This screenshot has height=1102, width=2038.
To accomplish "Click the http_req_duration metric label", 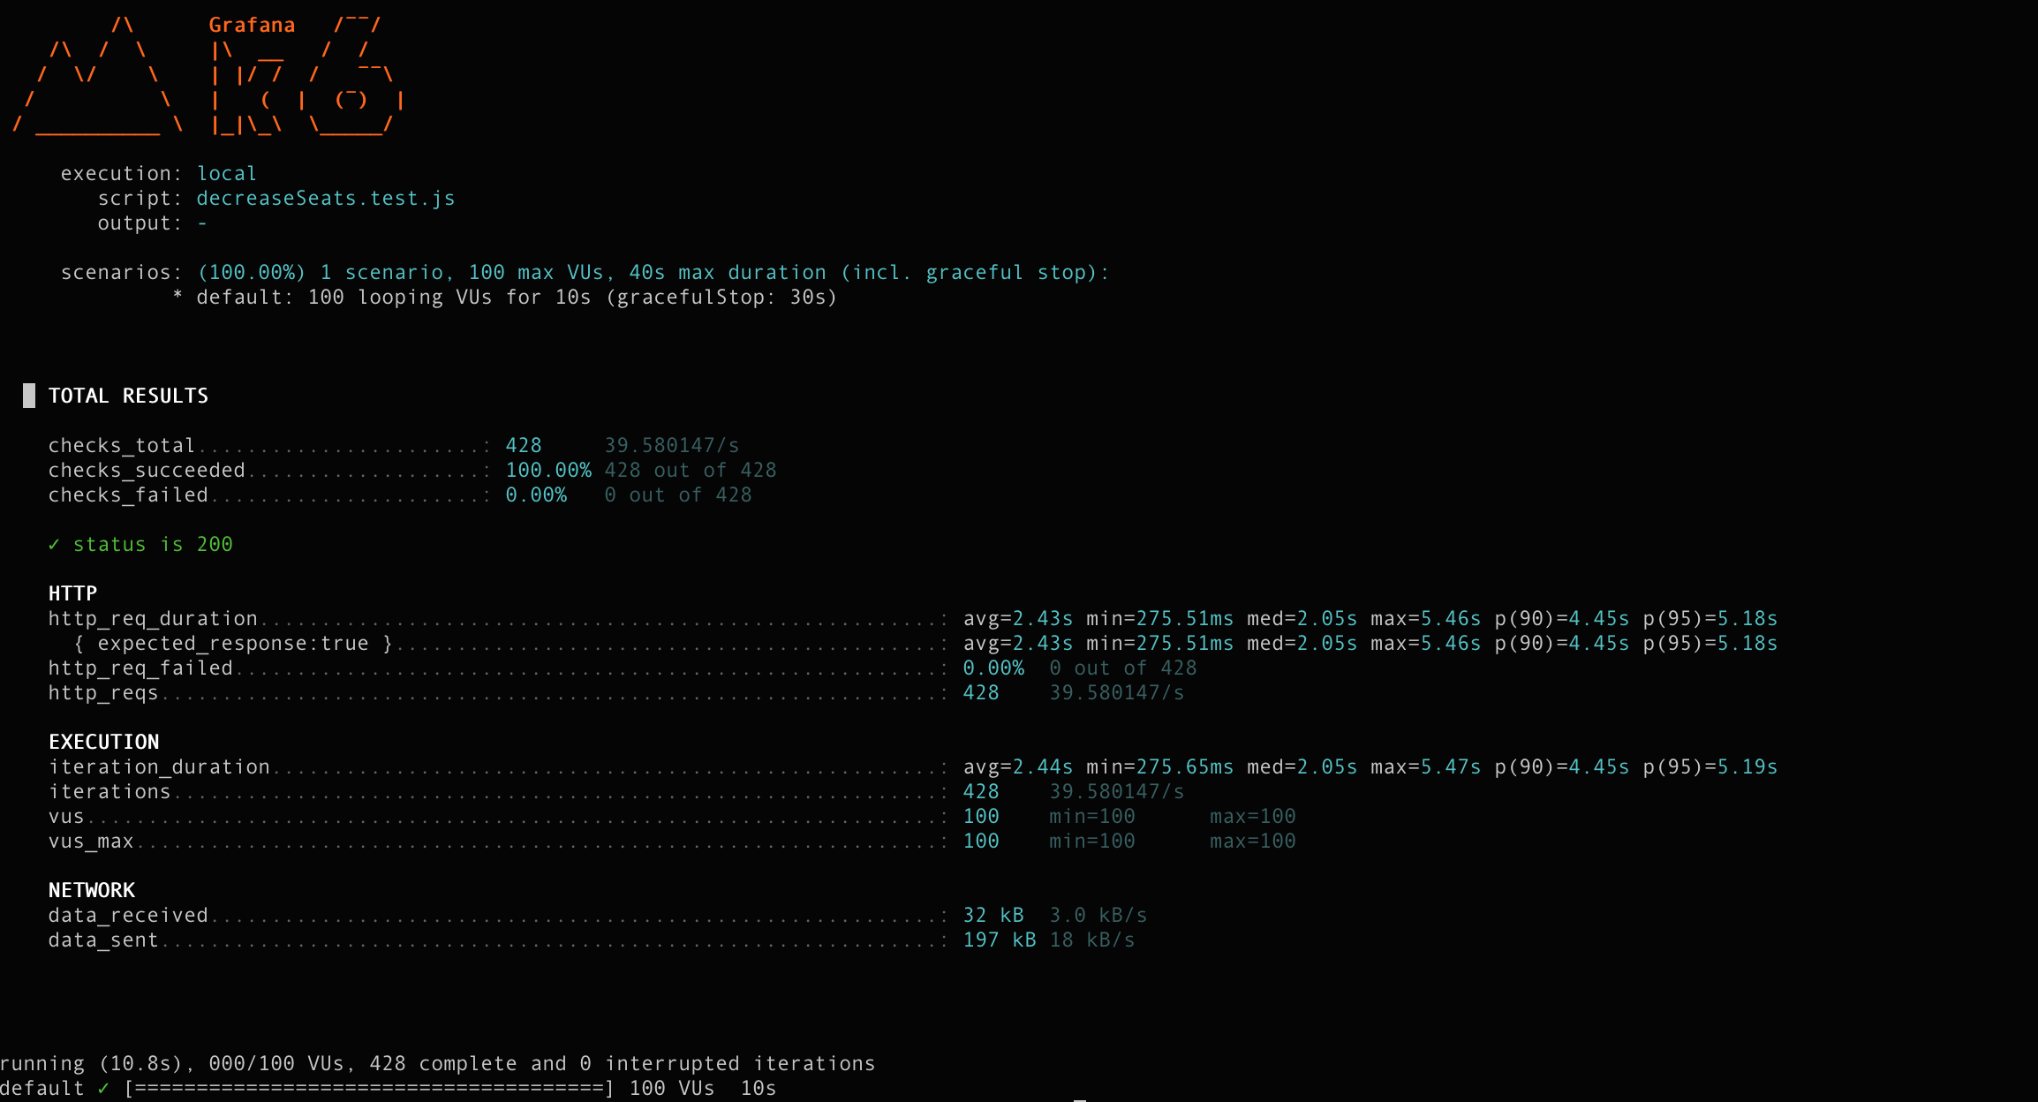I will pyautogui.click(x=153, y=619).
